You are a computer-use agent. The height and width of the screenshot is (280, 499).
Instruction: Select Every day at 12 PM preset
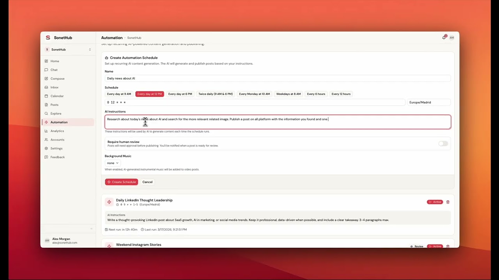click(x=150, y=94)
